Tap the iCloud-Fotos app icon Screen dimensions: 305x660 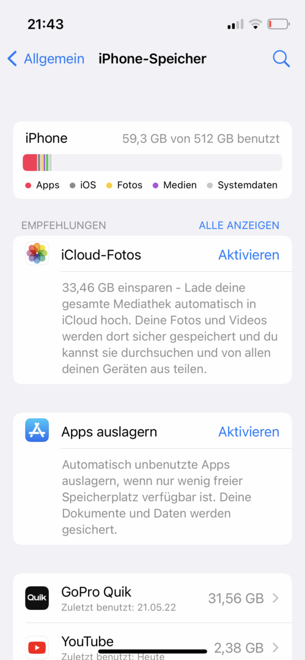[37, 254]
